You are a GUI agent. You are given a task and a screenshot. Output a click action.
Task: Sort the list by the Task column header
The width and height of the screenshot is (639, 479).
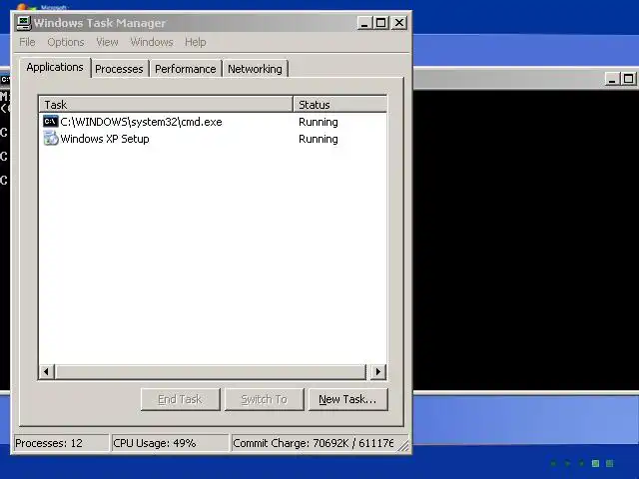pos(167,104)
